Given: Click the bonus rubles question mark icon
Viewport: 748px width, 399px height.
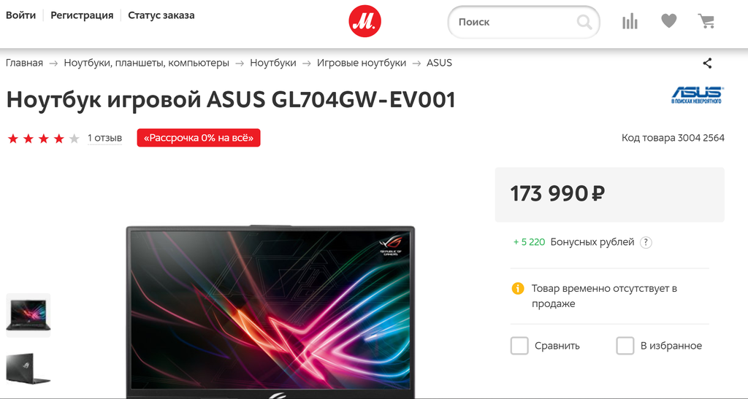Looking at the screenshot, I should click(x=646, y=242).
